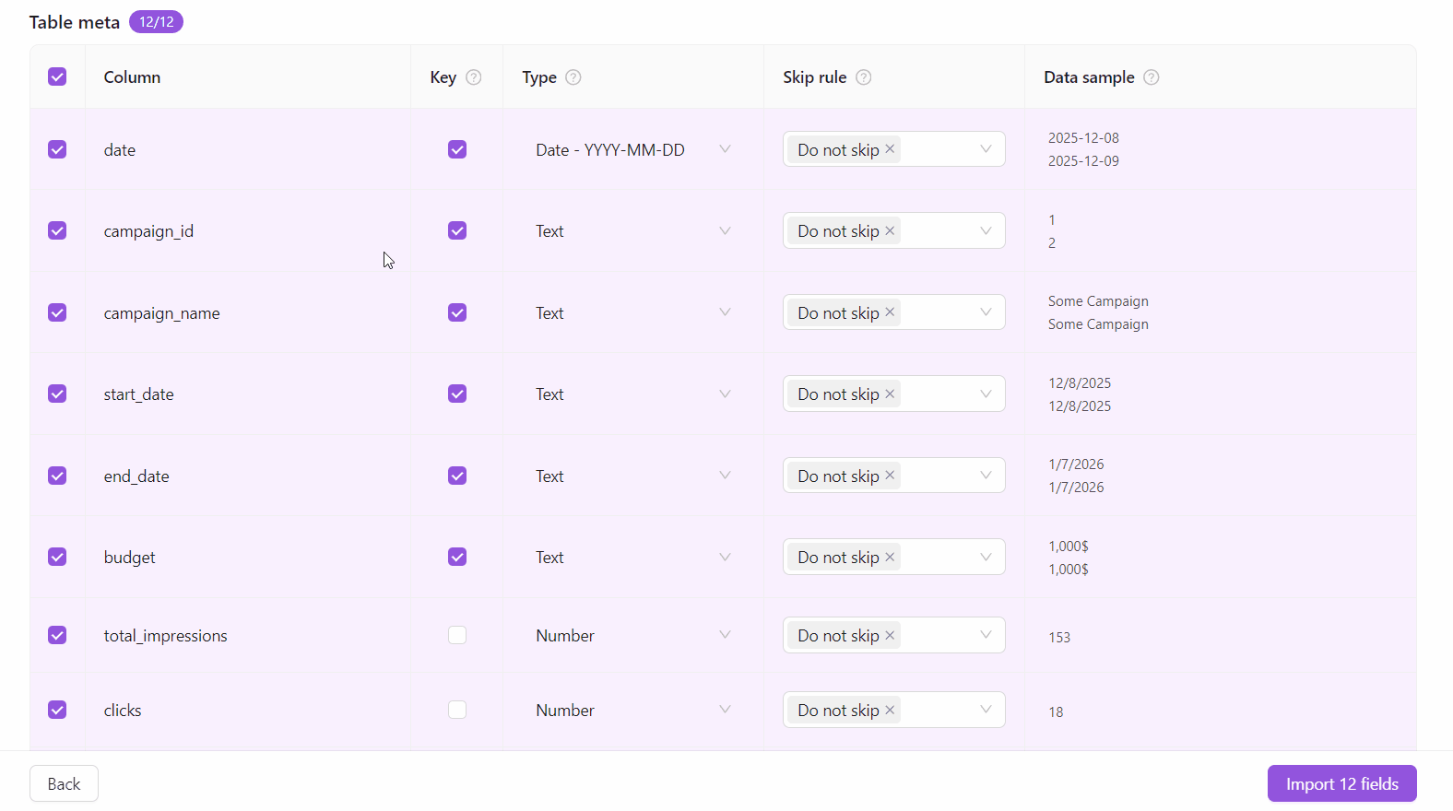The height and width of the screenshot is (811, 1453).
Task: Click the Column header label
Action: 132,77
